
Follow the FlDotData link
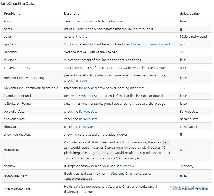86,127
